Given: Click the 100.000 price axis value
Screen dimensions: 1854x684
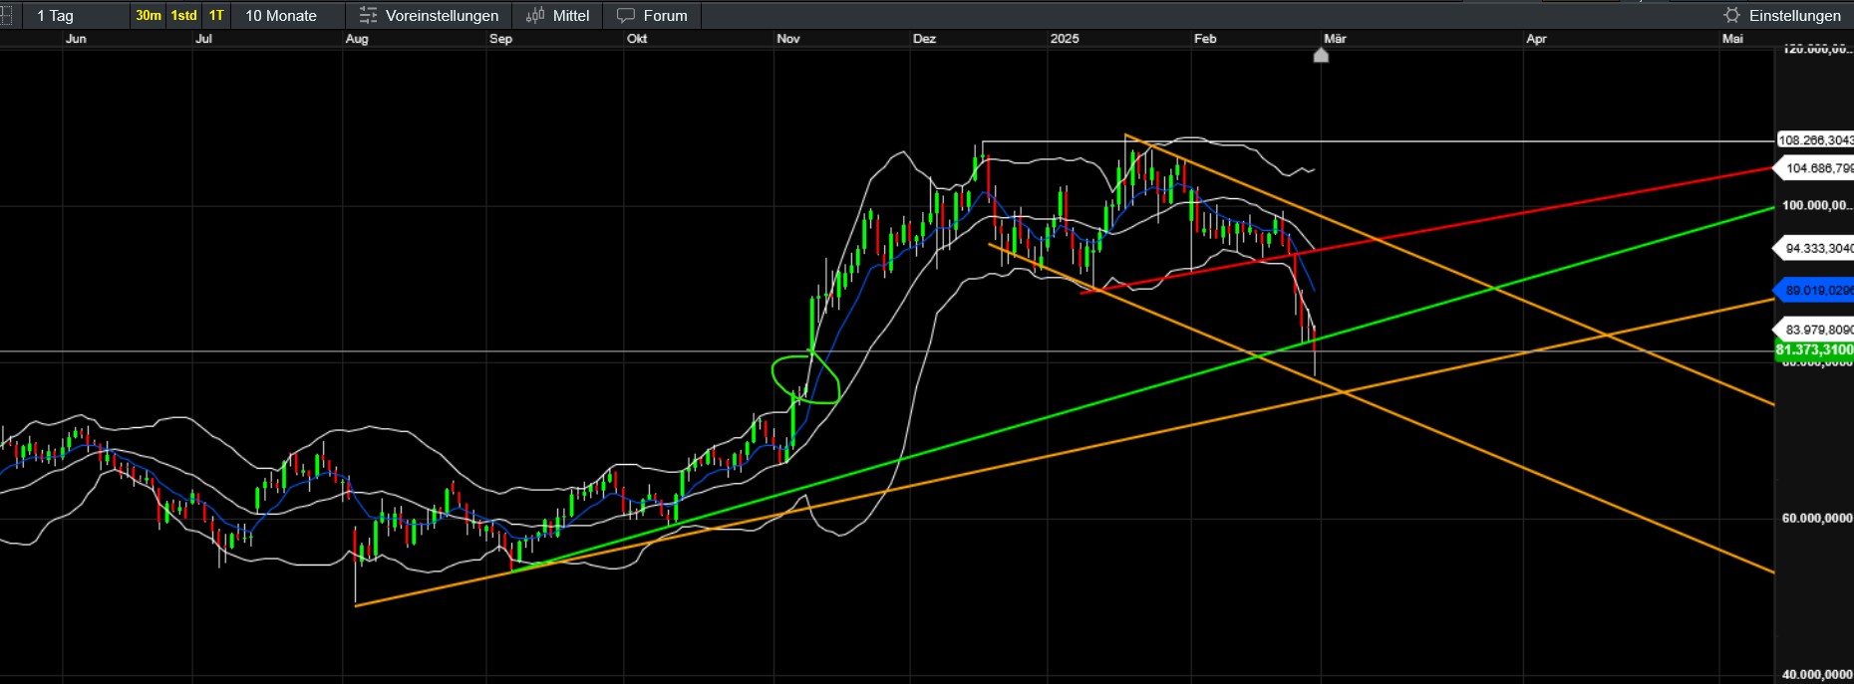Looking at the screenshot, I should [1817, 205].
